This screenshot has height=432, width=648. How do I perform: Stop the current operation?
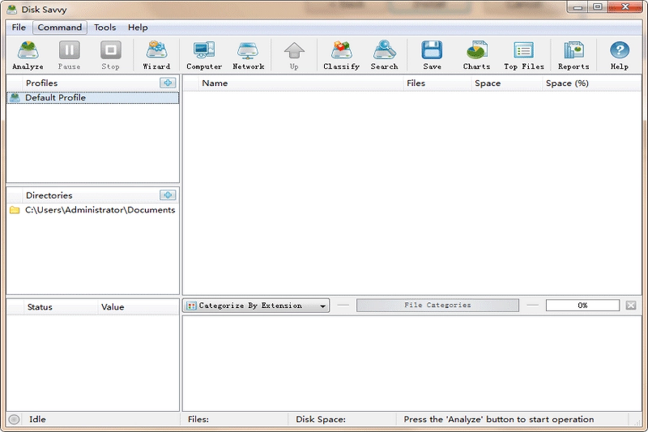pos(110,54)
